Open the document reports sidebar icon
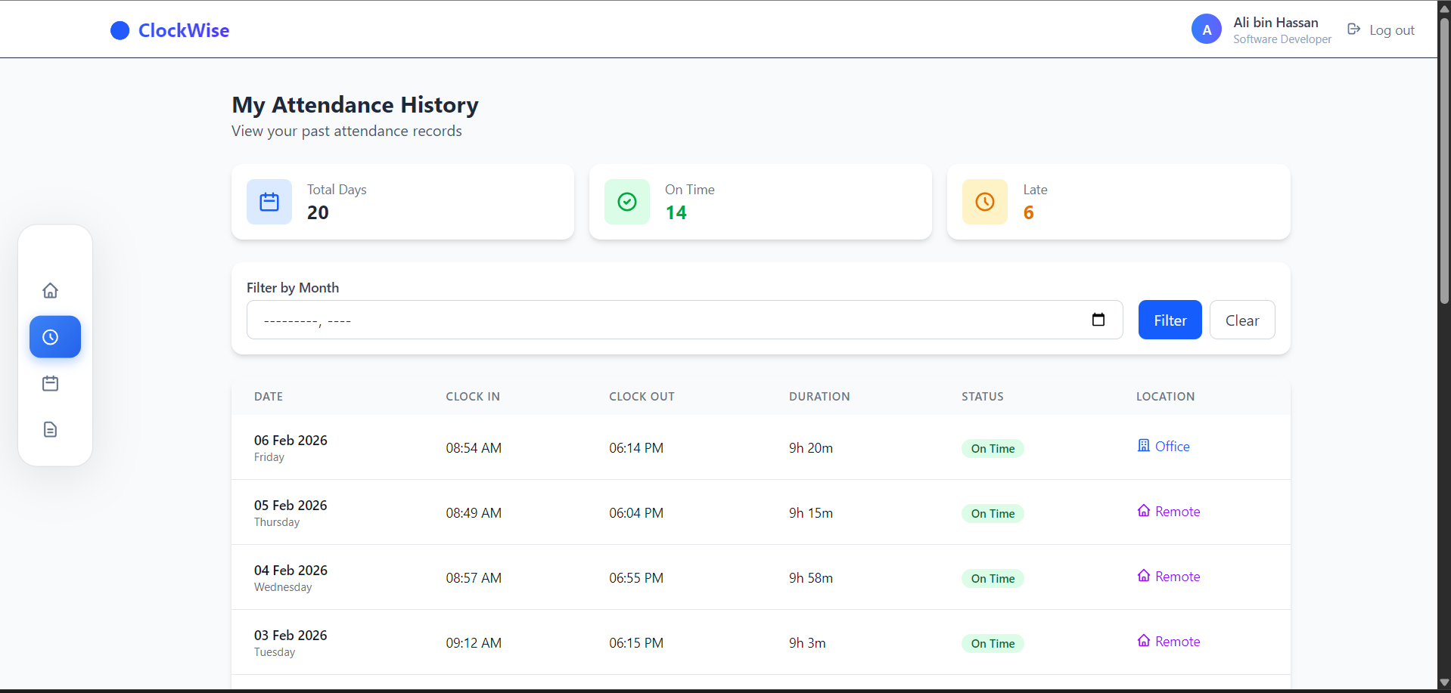 50,430
